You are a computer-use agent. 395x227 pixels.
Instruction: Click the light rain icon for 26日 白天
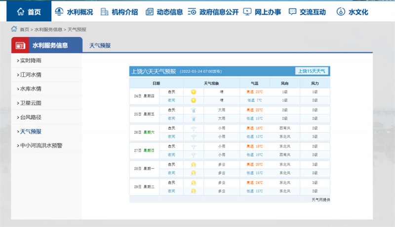pyautogui.click(x=194, y=129)
